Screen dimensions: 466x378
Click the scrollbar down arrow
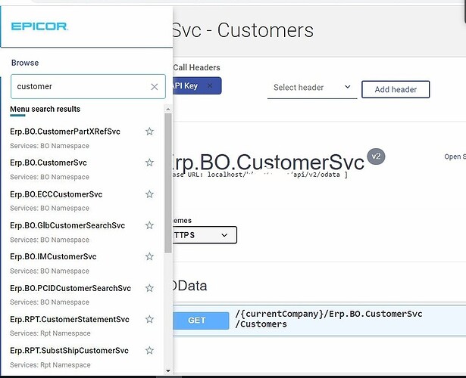click(x=168, y=370)
